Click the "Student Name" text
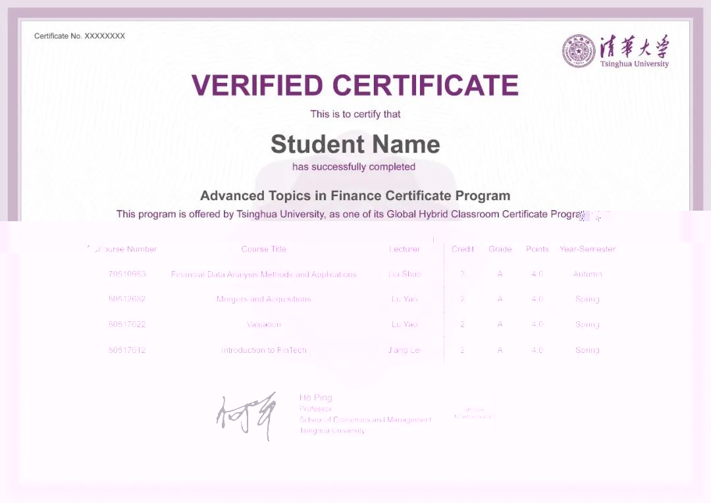The width and height of the screenshot is (711, 503). [355, 144]
